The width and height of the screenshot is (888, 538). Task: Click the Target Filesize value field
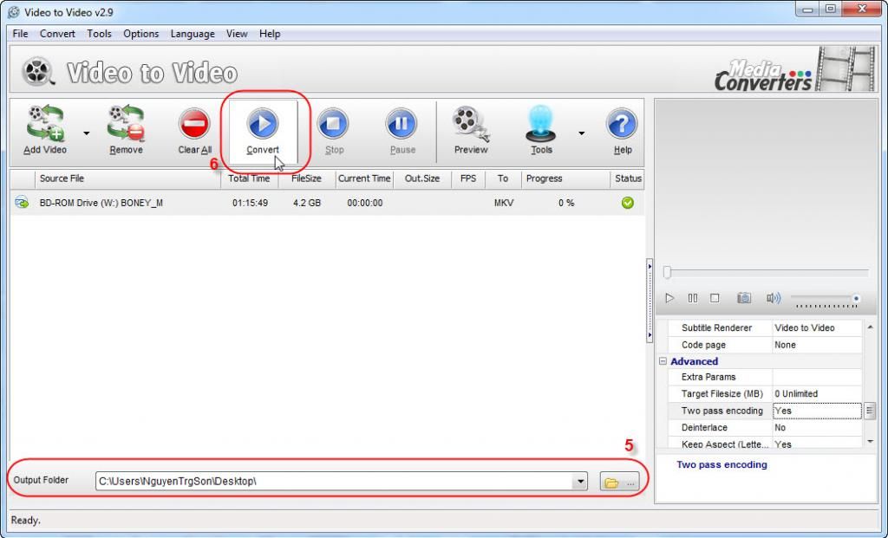click(817, 393)
